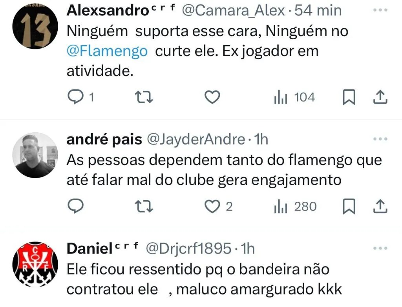Open more options on Alexsandro's tweet
The height and width of the screenshot is (307, 402).
380,10
